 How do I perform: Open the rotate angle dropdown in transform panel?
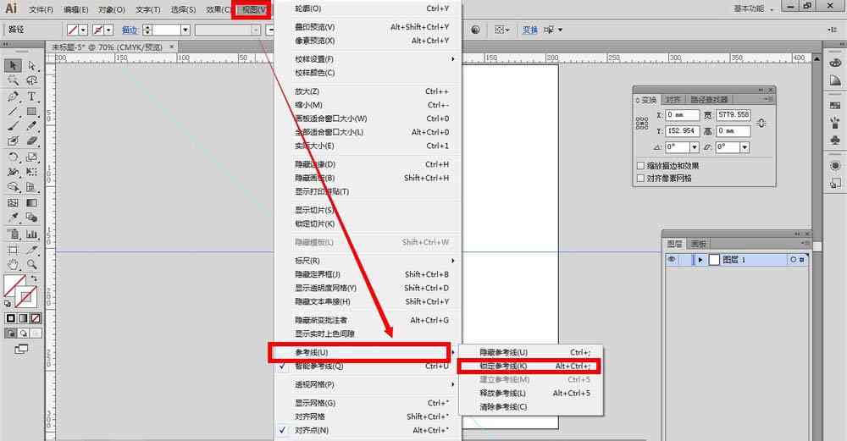pyautogui.click(x=695, y=146)
